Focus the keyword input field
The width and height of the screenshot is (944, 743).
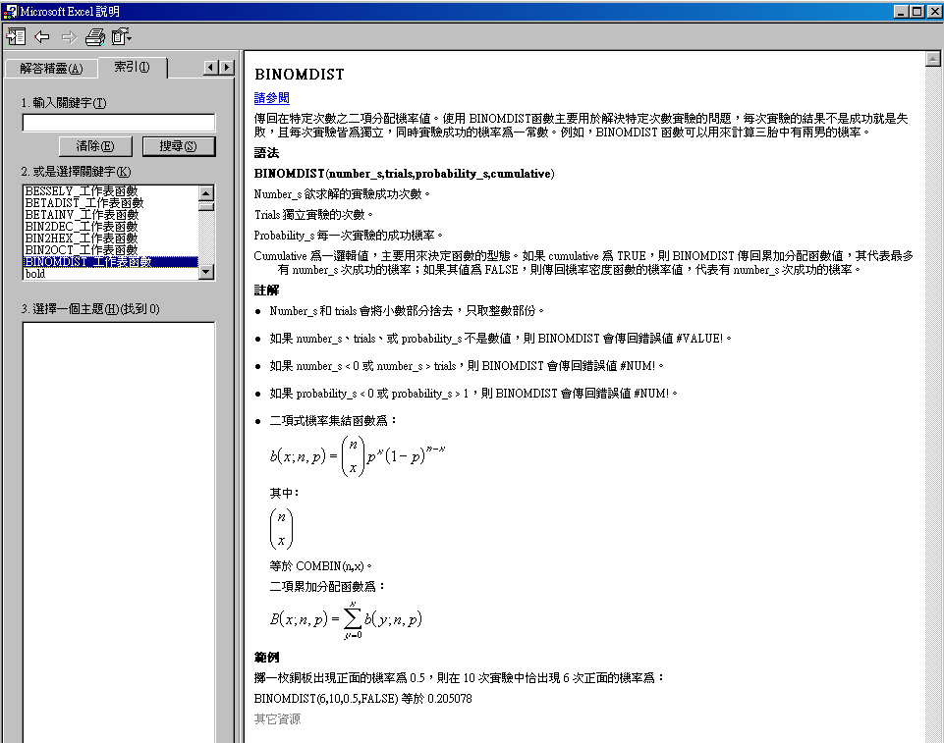(119, 123)
